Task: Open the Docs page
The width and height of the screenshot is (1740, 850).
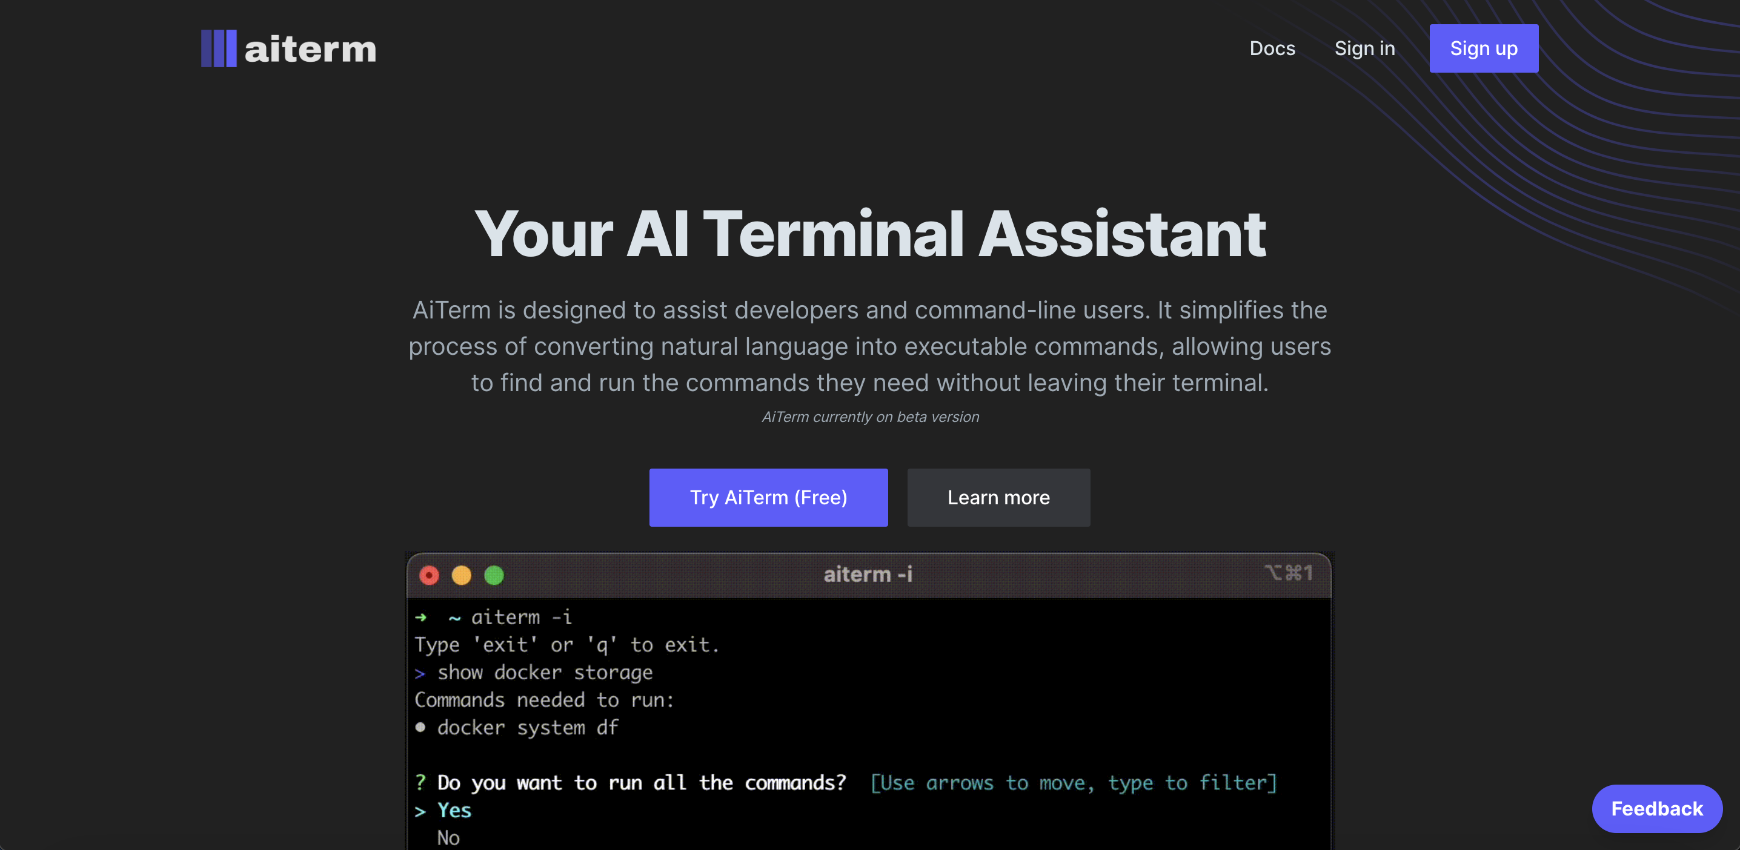Action: pyautogui.click(x=1272, y=48)
